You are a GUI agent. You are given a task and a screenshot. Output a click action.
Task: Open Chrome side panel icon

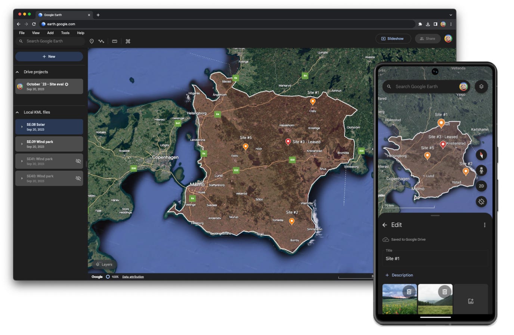pyautogui.click(x=436, y=24)
